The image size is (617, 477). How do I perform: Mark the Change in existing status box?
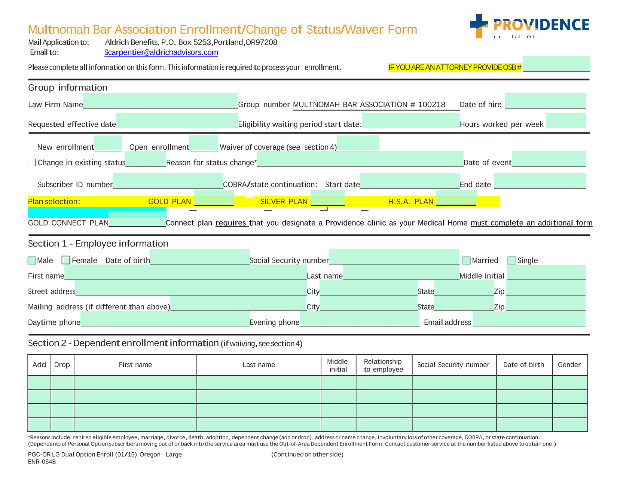(146, 159)
